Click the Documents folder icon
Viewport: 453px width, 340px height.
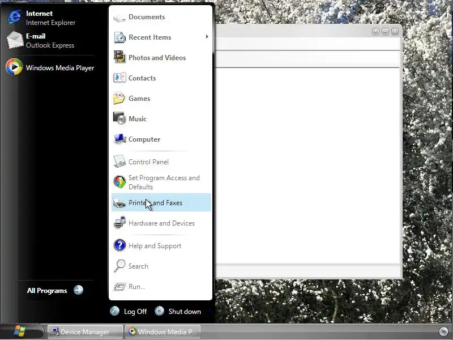119,18
